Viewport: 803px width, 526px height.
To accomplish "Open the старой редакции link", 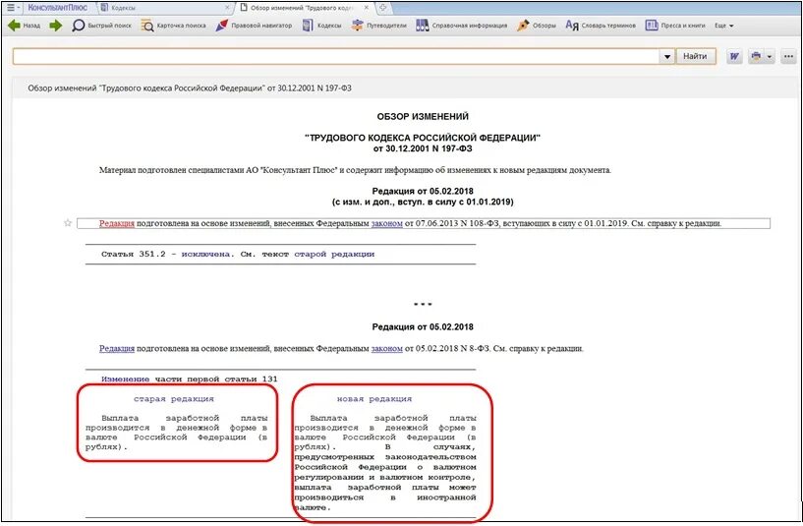I will (334, 254).
